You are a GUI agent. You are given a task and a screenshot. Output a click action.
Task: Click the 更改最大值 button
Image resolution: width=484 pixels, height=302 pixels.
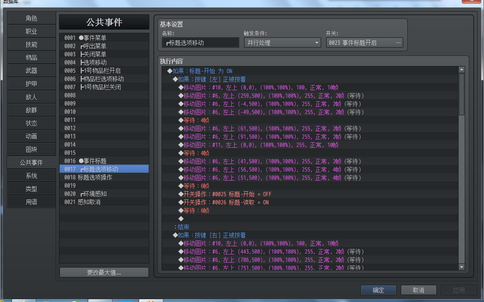point(104,272)
